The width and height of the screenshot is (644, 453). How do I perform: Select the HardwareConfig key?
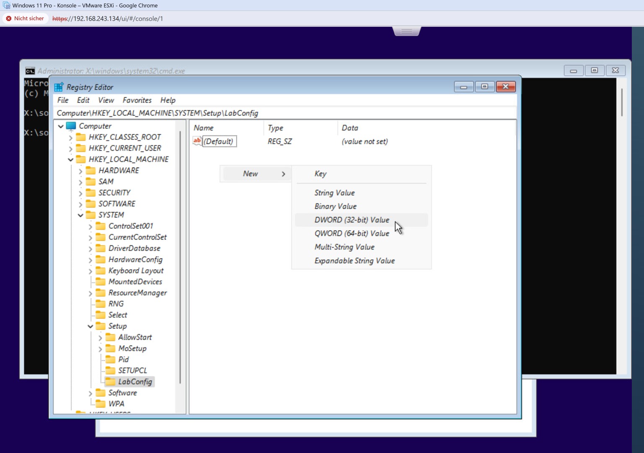point(135,260)
